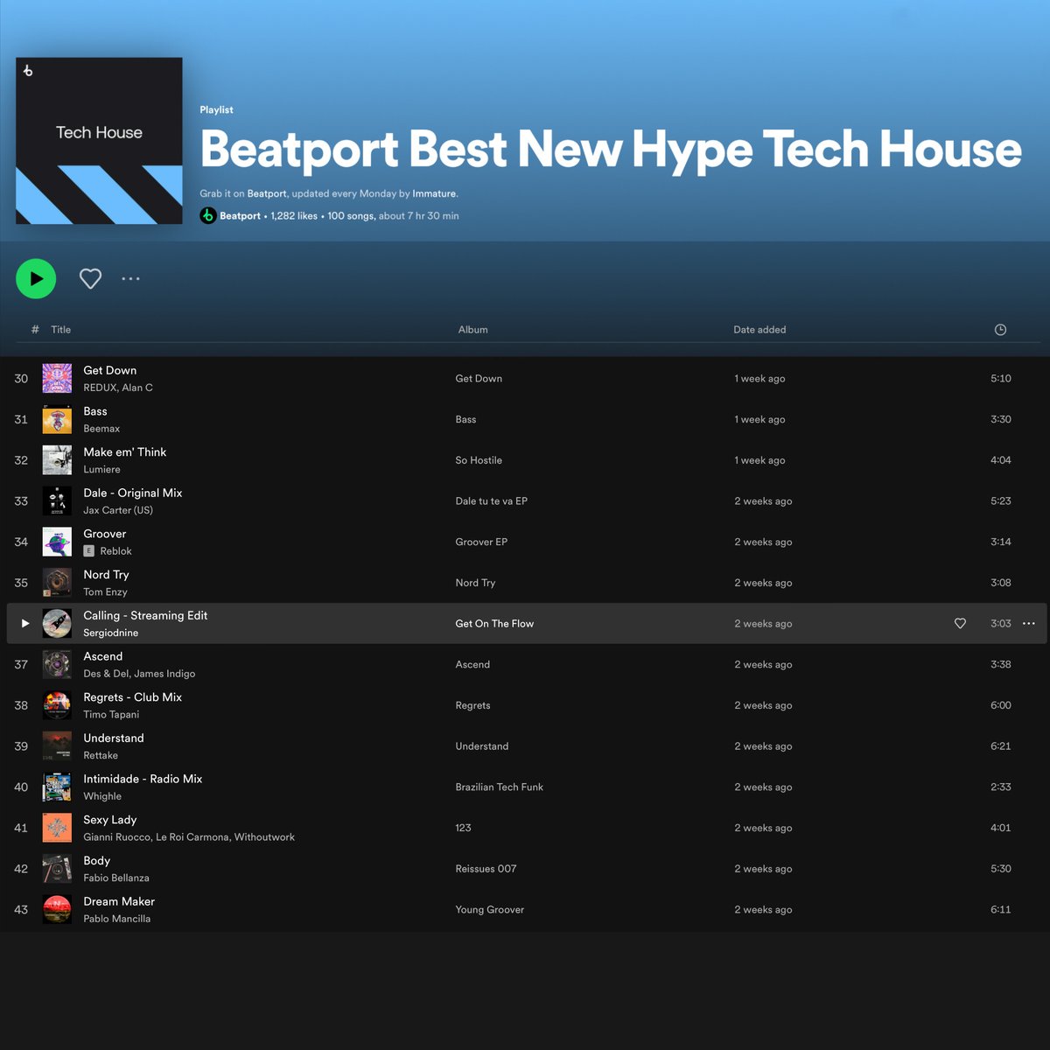Open the Ascend track album art
This screenshot has width=1050, height=1050.
point(57,664)
